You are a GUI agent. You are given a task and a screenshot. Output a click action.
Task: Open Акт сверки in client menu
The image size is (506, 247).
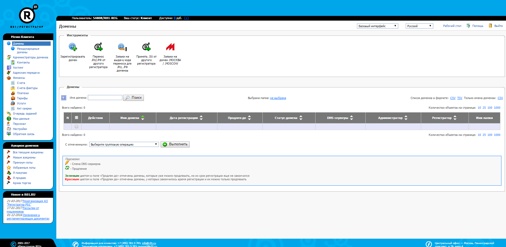pyautogui.click(x=24, y=108)
